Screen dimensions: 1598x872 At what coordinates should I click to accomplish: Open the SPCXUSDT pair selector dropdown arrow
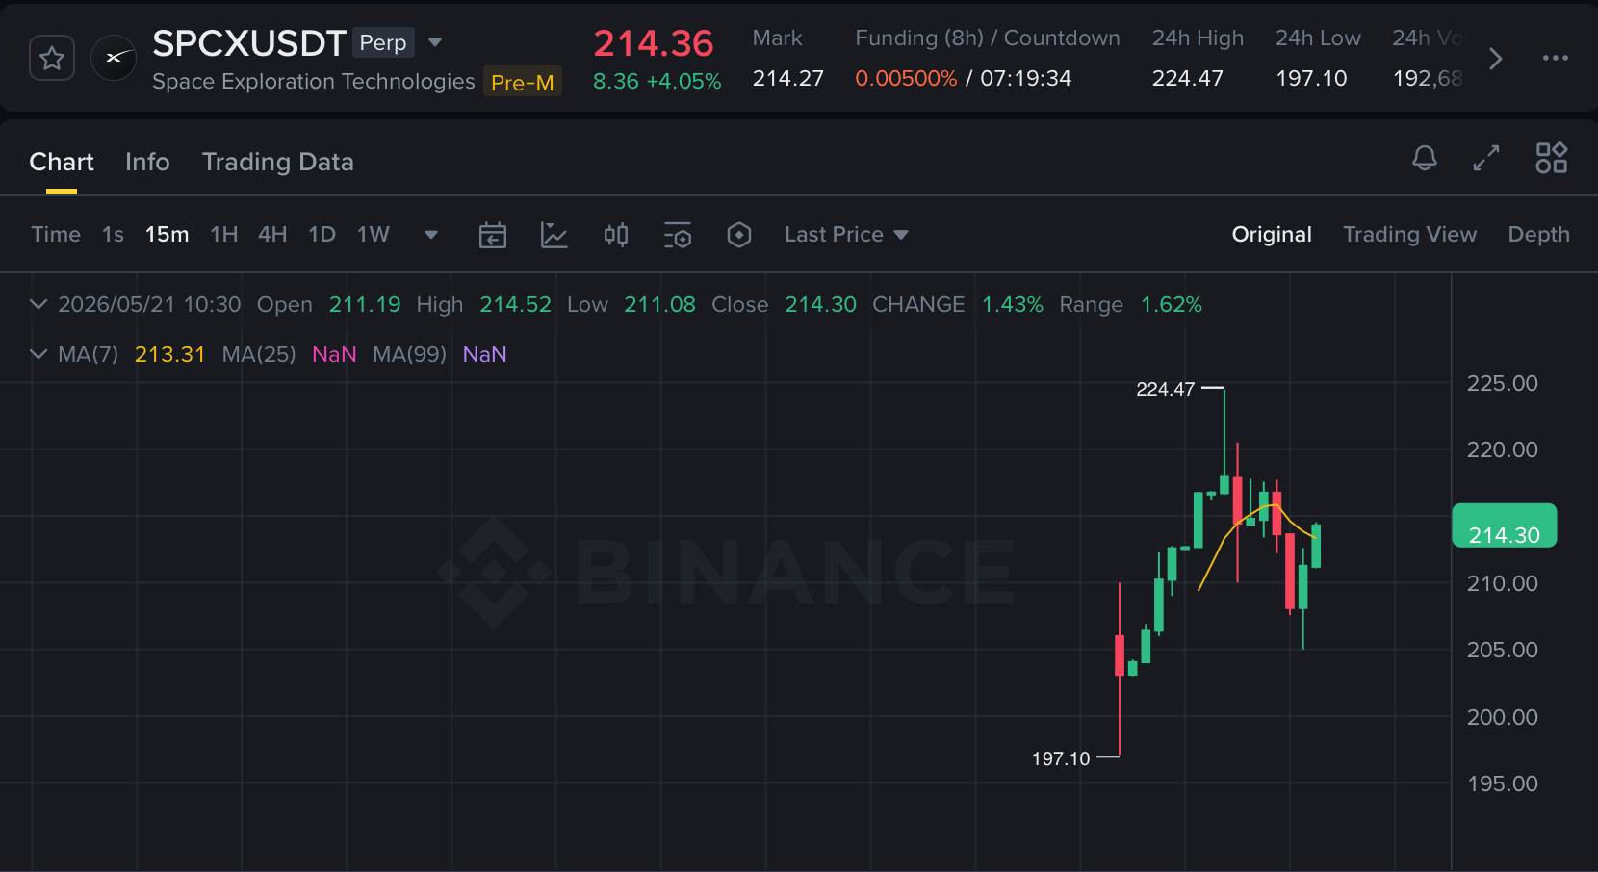(435, 42)
